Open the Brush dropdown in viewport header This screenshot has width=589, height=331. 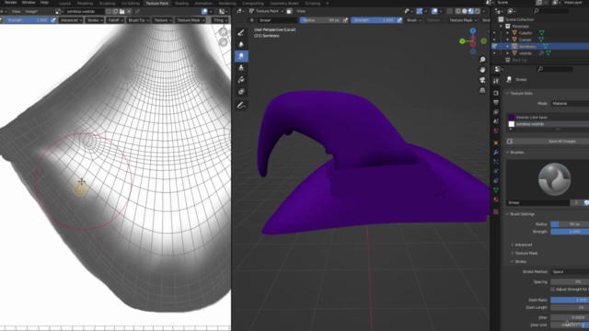[413, 20]
